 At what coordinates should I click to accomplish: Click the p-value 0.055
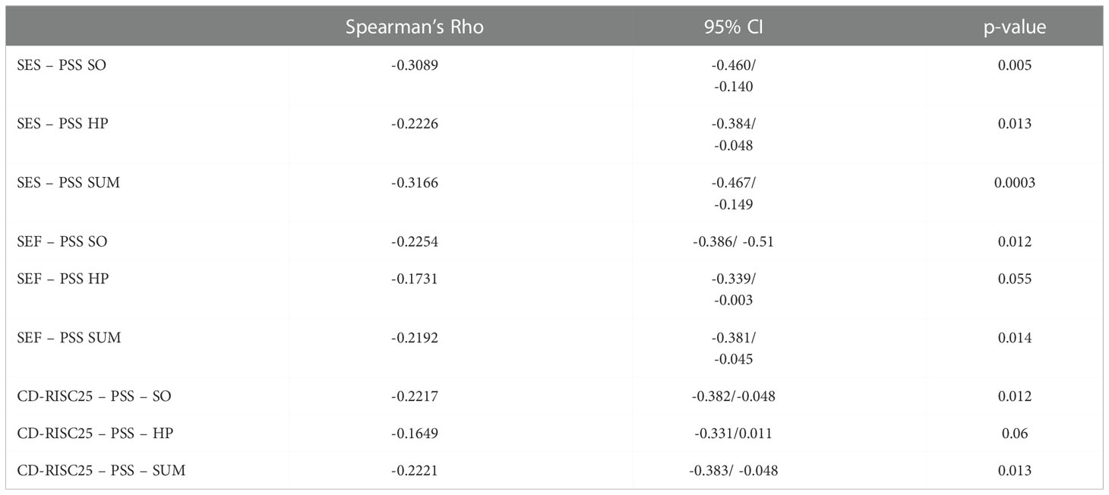click(1014, 279)
